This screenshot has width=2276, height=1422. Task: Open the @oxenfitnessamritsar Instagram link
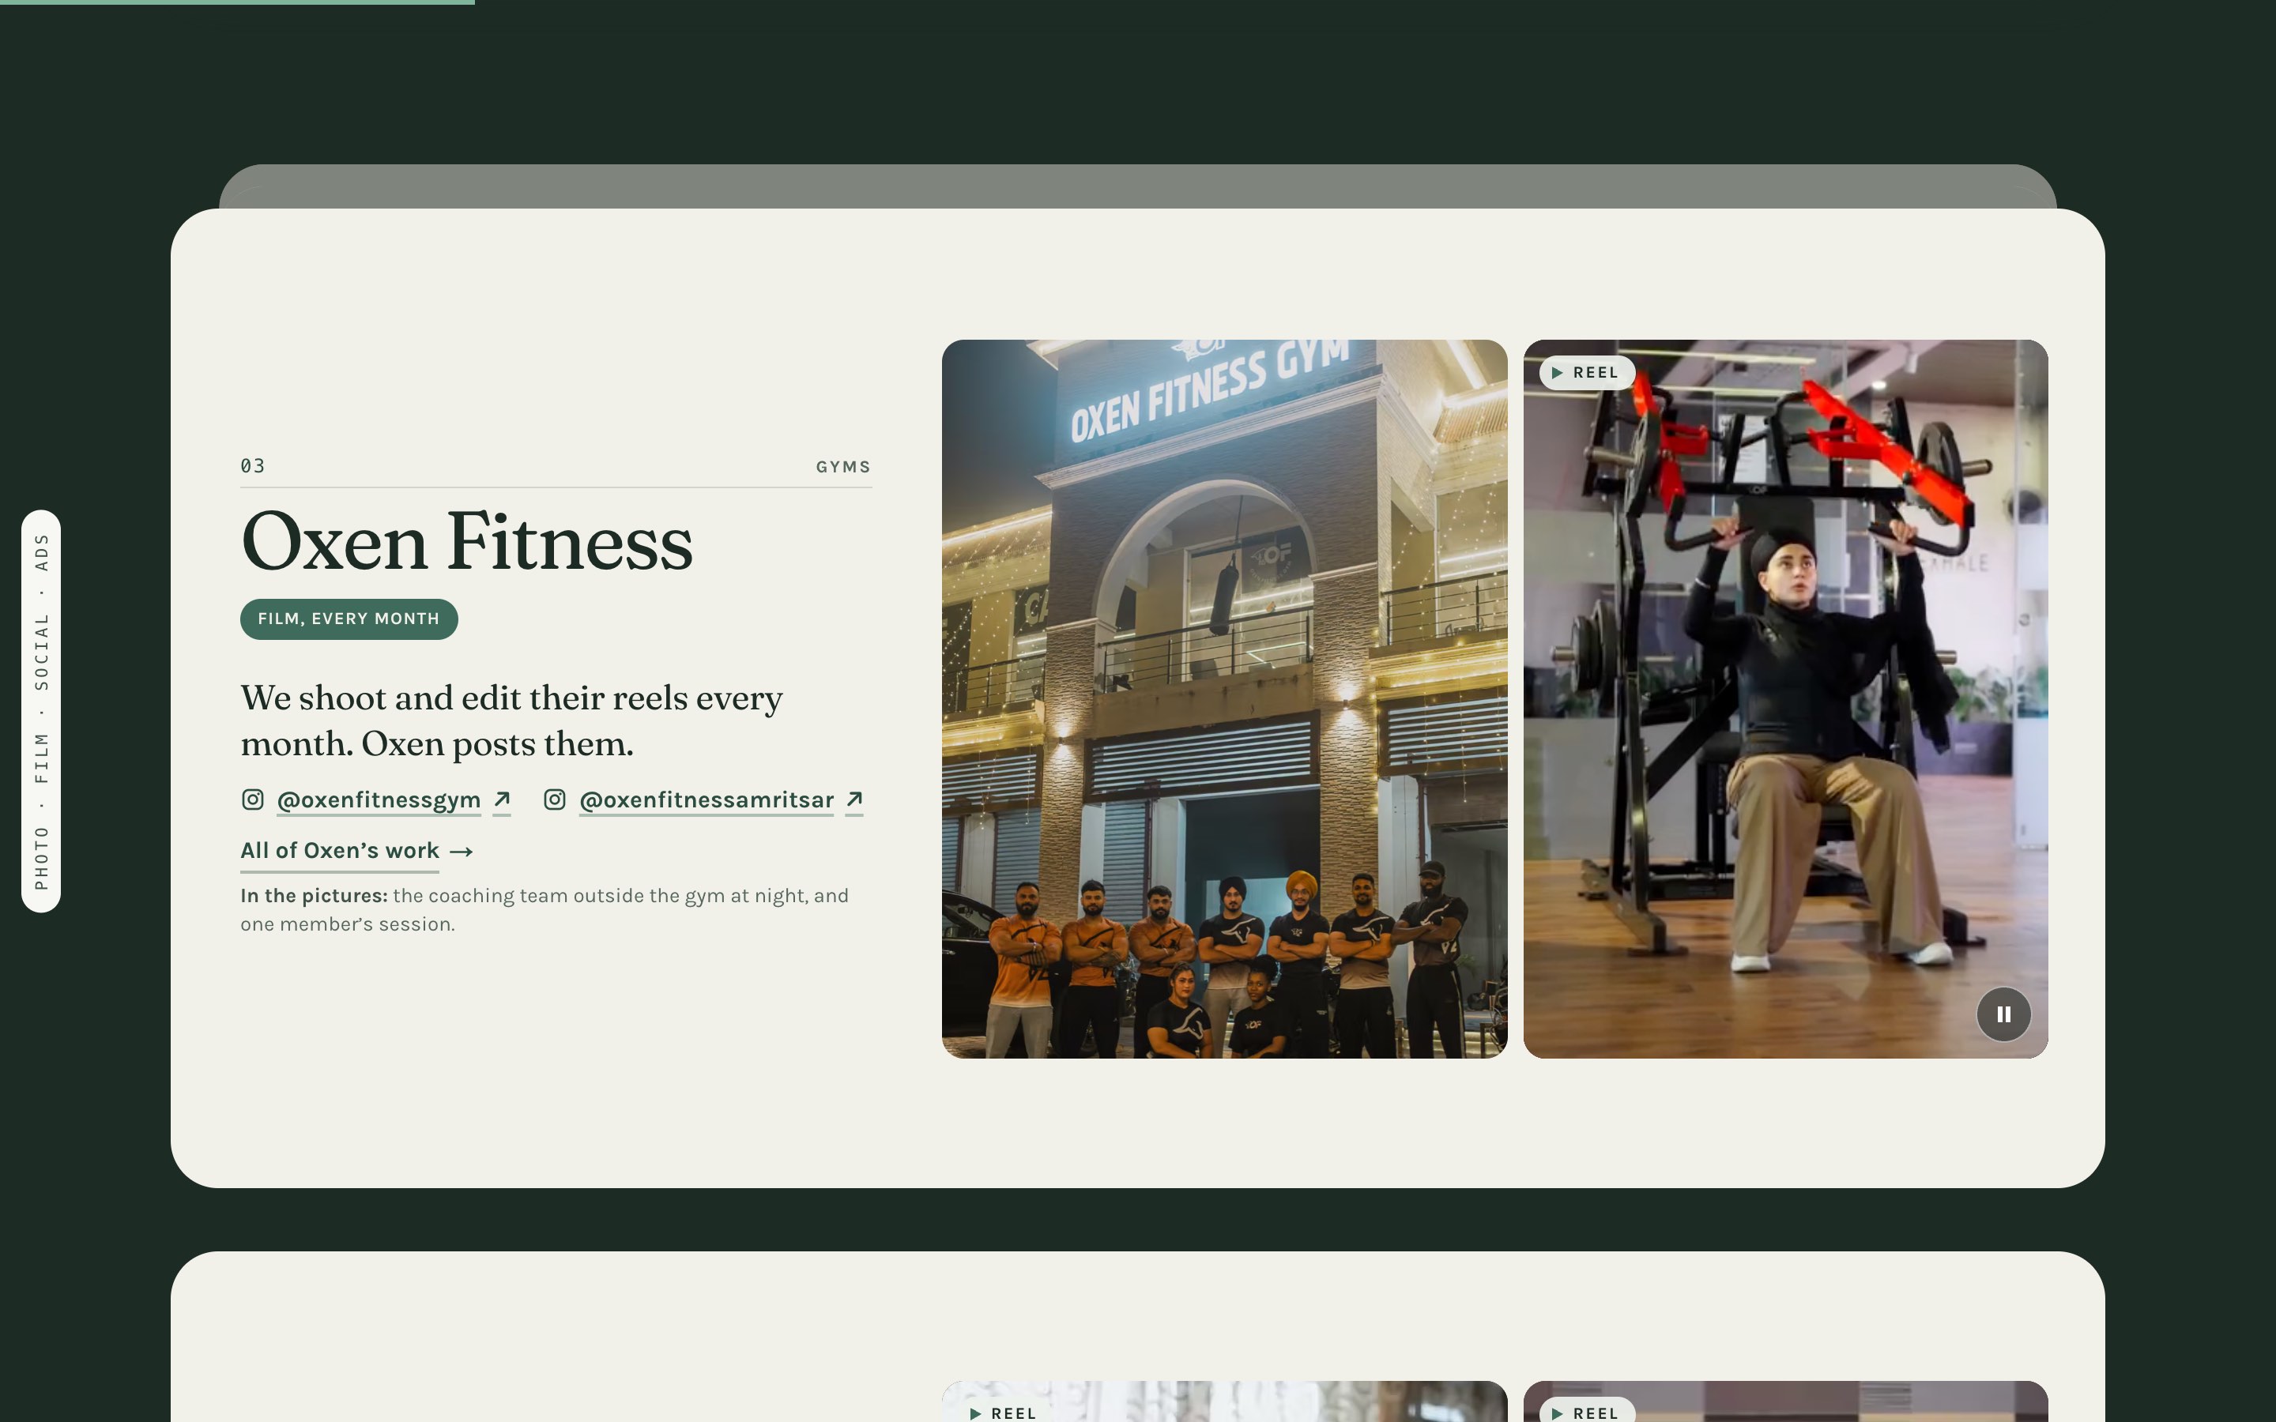tap(707, 800)
